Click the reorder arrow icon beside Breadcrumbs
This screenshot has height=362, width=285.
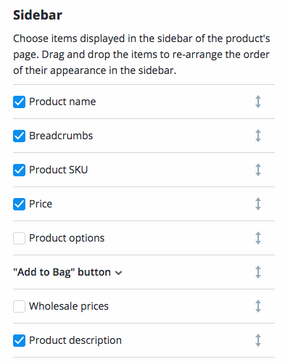pyautogui.click(x=258, y=136)
